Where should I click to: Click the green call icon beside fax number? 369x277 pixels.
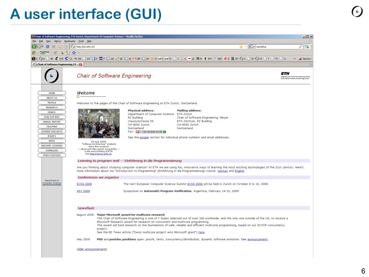[164, 132]
